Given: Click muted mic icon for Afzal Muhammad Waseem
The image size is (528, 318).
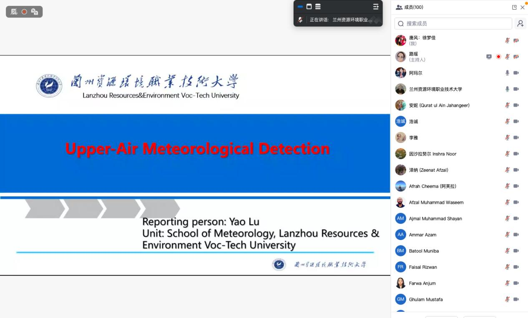Looking at the screenshot, I should (x=508, y=202).
